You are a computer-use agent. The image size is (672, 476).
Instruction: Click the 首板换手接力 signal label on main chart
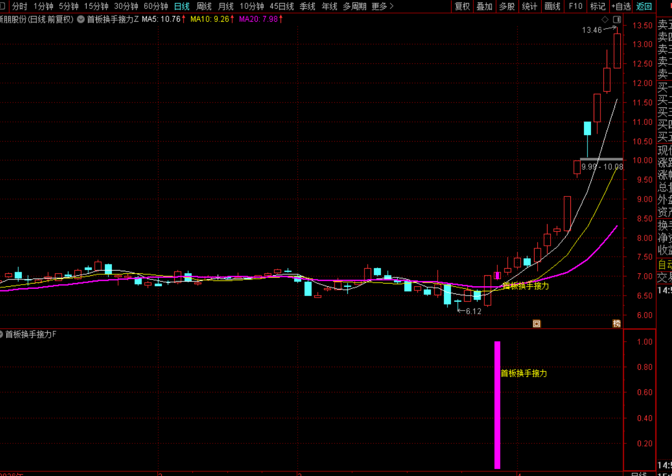coord(525,286)
